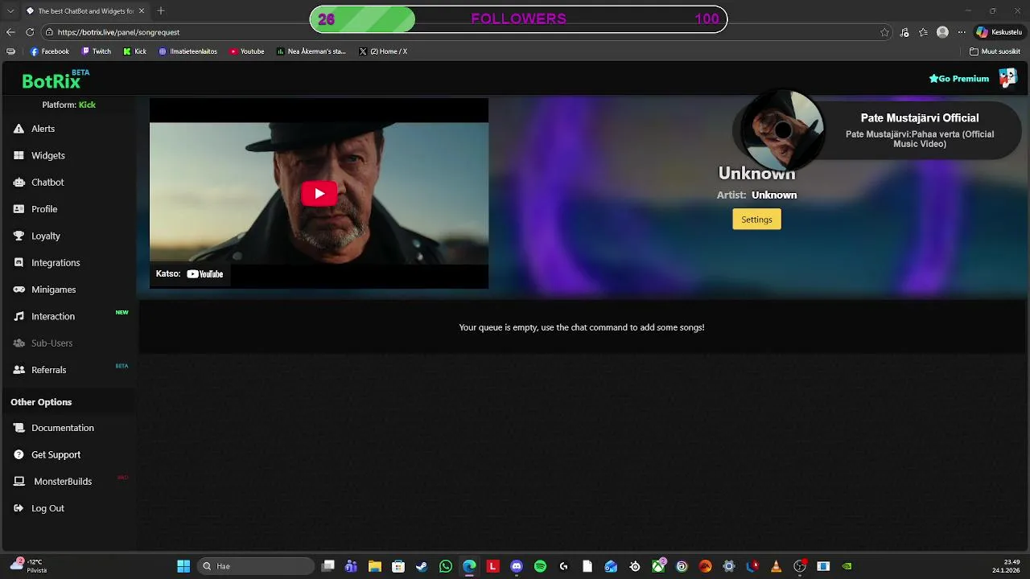Open VLC from the taskbar

(776, 566)
